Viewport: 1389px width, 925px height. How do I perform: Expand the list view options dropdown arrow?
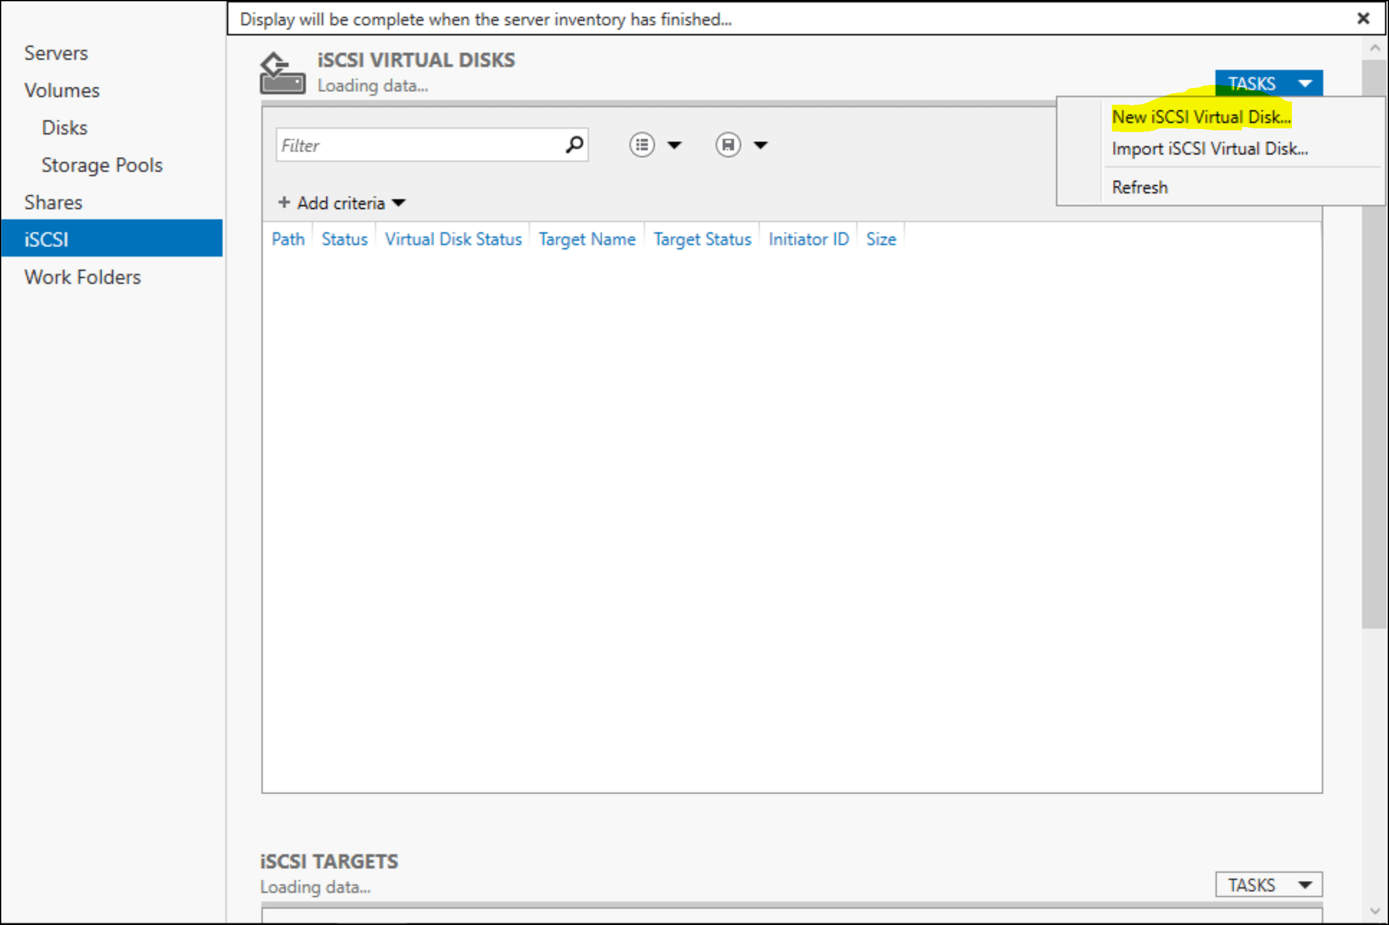point(674,145)
